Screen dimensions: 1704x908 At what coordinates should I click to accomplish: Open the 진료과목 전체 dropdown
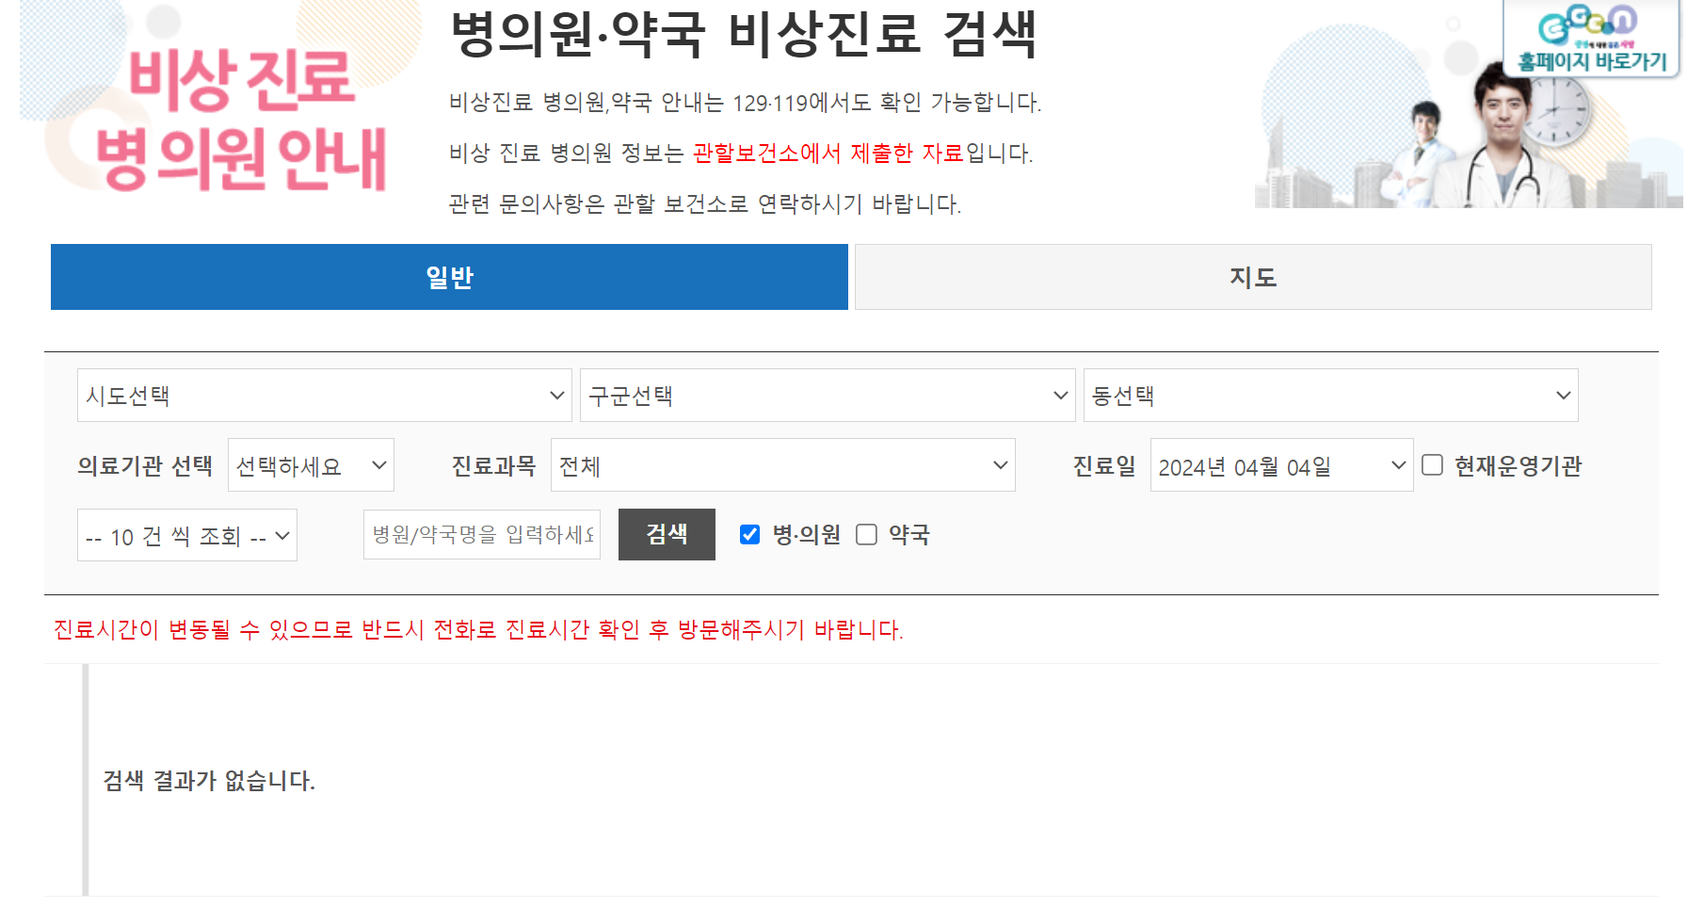pyautogui.click(x=783, y=465)
